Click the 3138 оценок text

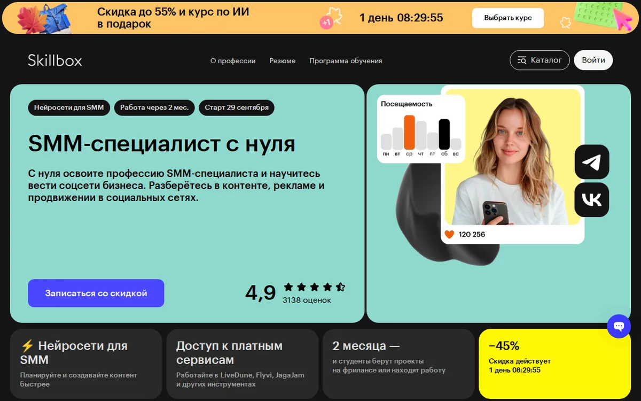(x=307, y=300)
